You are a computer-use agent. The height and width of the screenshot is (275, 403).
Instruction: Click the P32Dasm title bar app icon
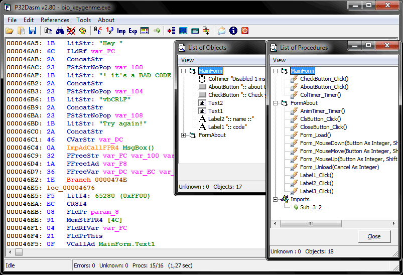point(7,8)
